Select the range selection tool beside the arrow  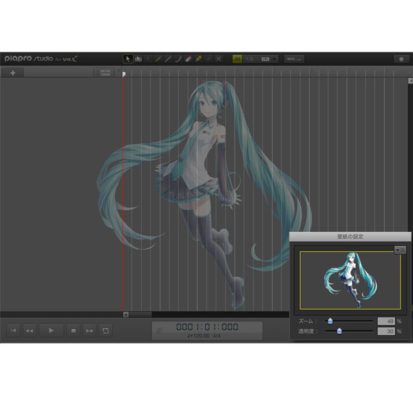point(138,59)
